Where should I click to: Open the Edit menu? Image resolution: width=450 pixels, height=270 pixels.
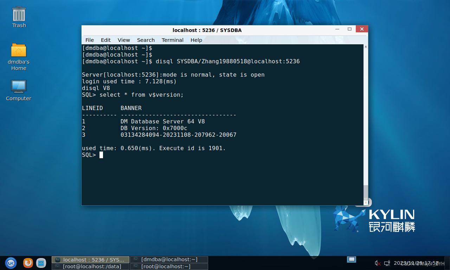pos(105,40)
